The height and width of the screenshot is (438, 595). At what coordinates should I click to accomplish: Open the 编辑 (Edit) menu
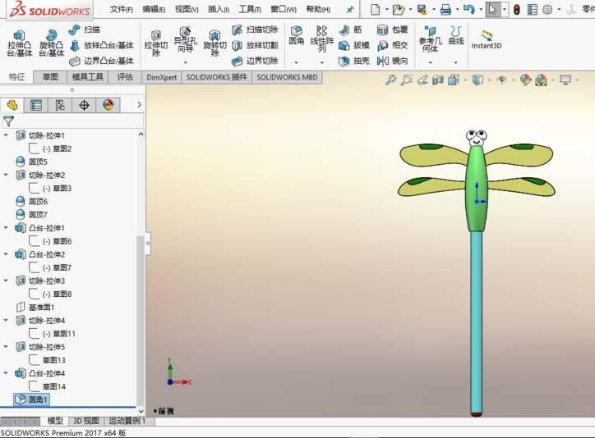pos(154,9)
